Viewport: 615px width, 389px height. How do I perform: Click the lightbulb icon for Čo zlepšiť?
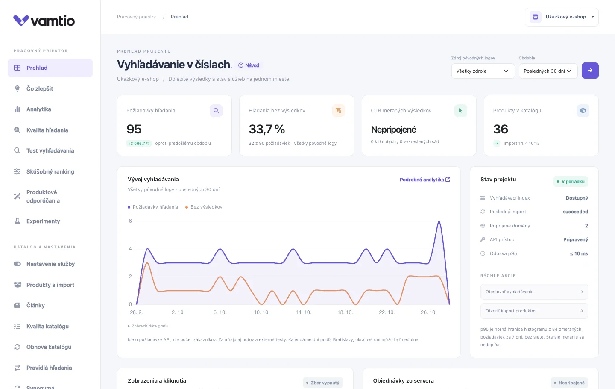pos(17,88)
